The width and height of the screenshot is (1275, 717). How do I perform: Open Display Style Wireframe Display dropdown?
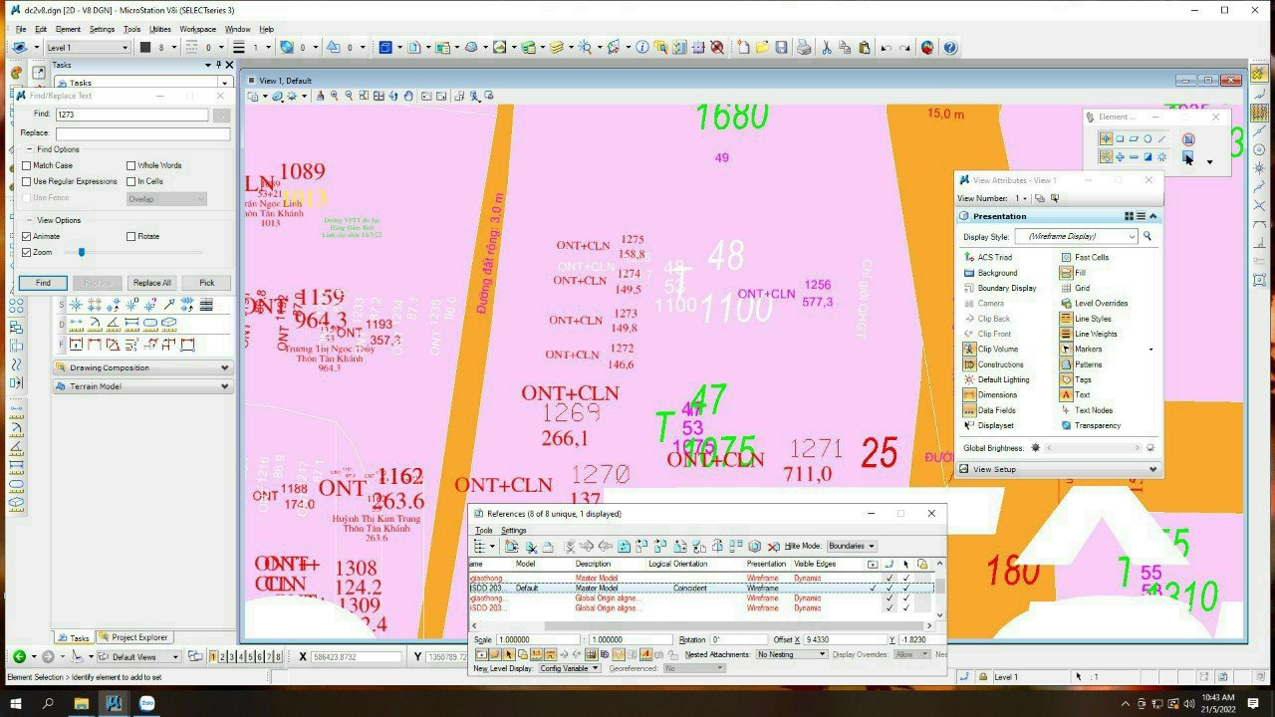point(1076,236)
